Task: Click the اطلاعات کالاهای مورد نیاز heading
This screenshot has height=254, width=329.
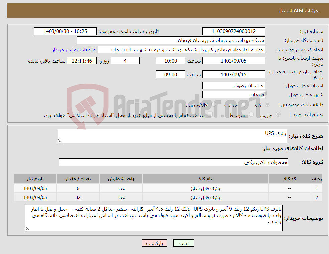Action: tap(293, 149)
